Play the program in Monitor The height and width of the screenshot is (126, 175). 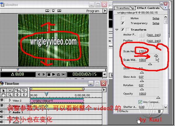tap(54, 74)
